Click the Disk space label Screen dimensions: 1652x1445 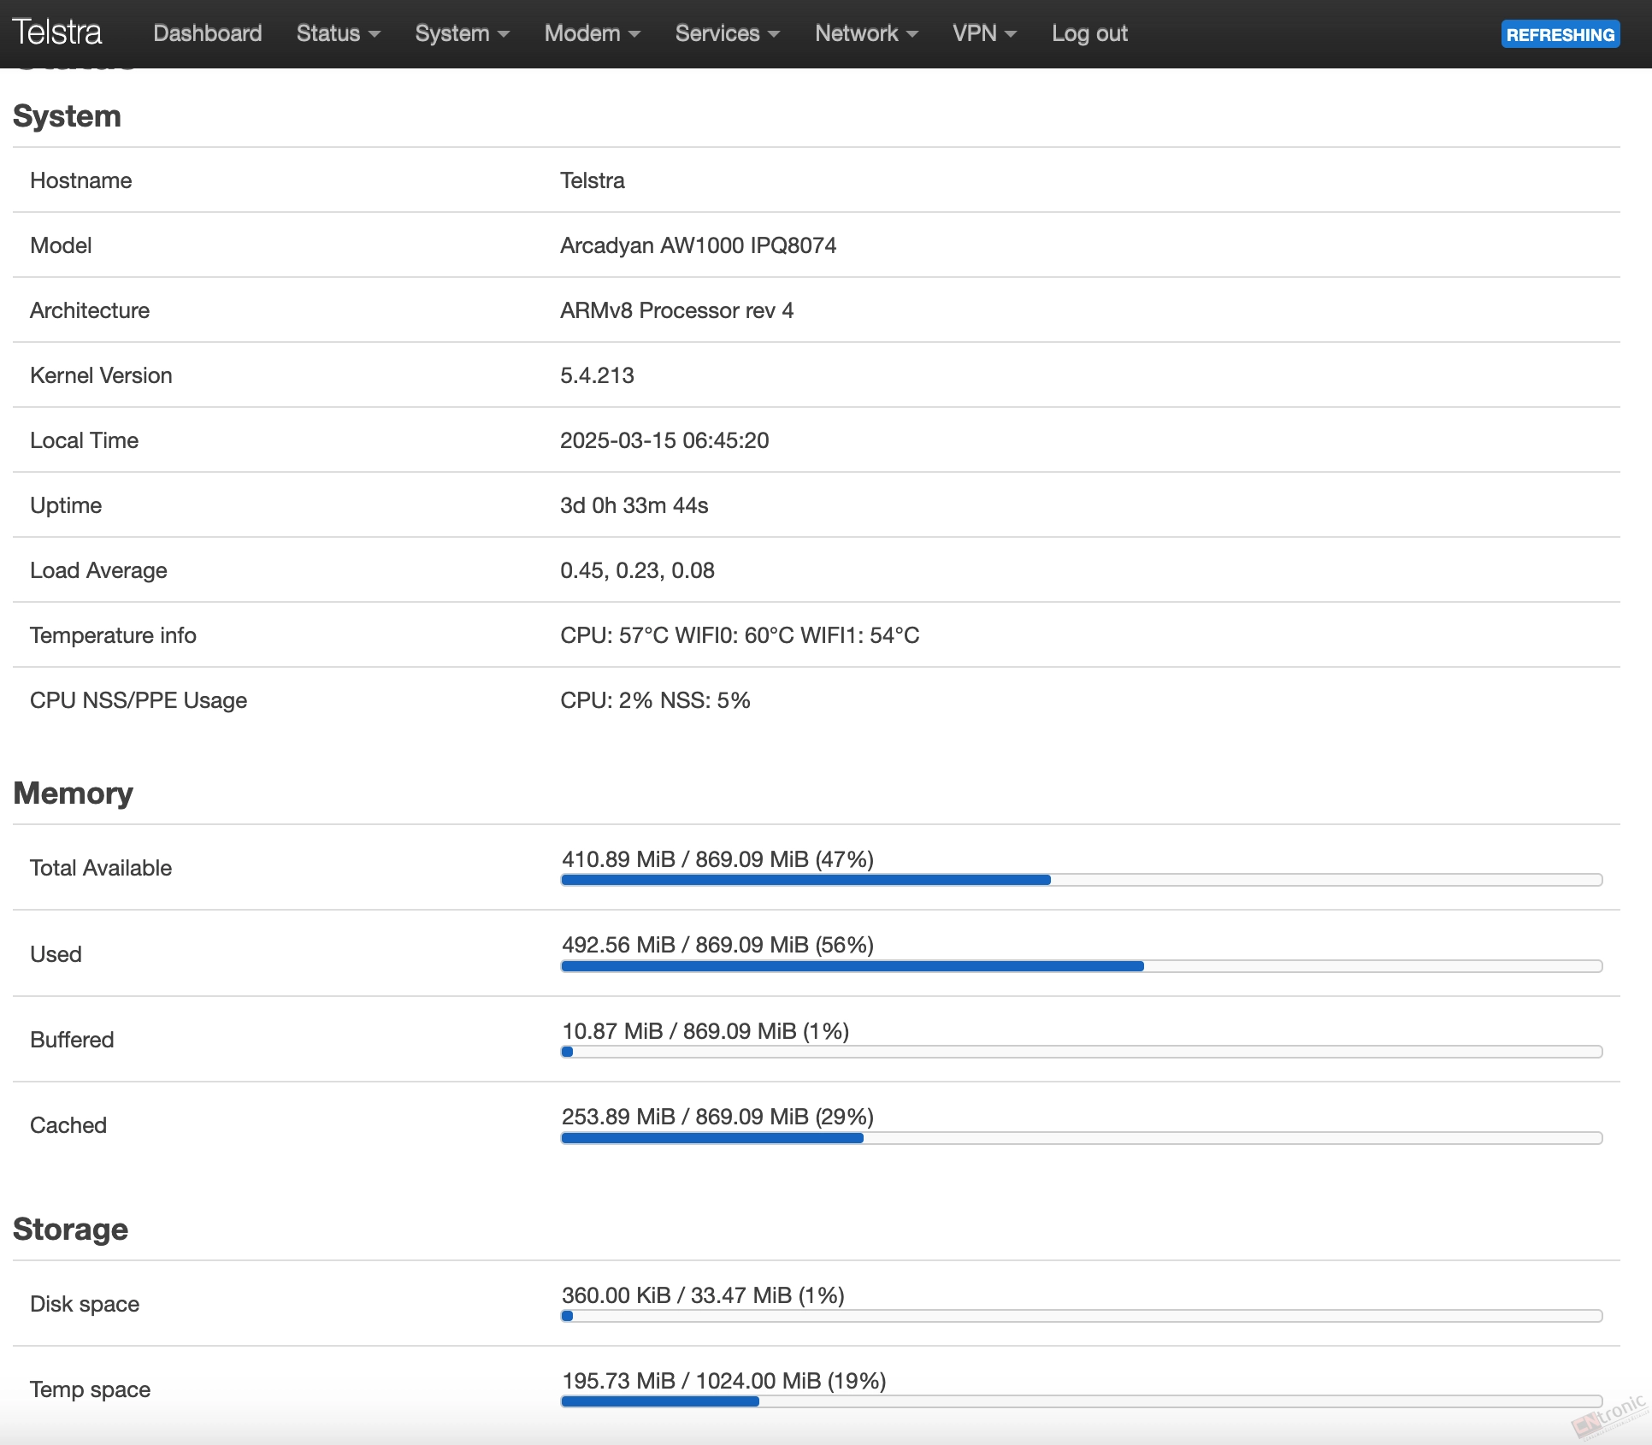[x=85, y=1304]
